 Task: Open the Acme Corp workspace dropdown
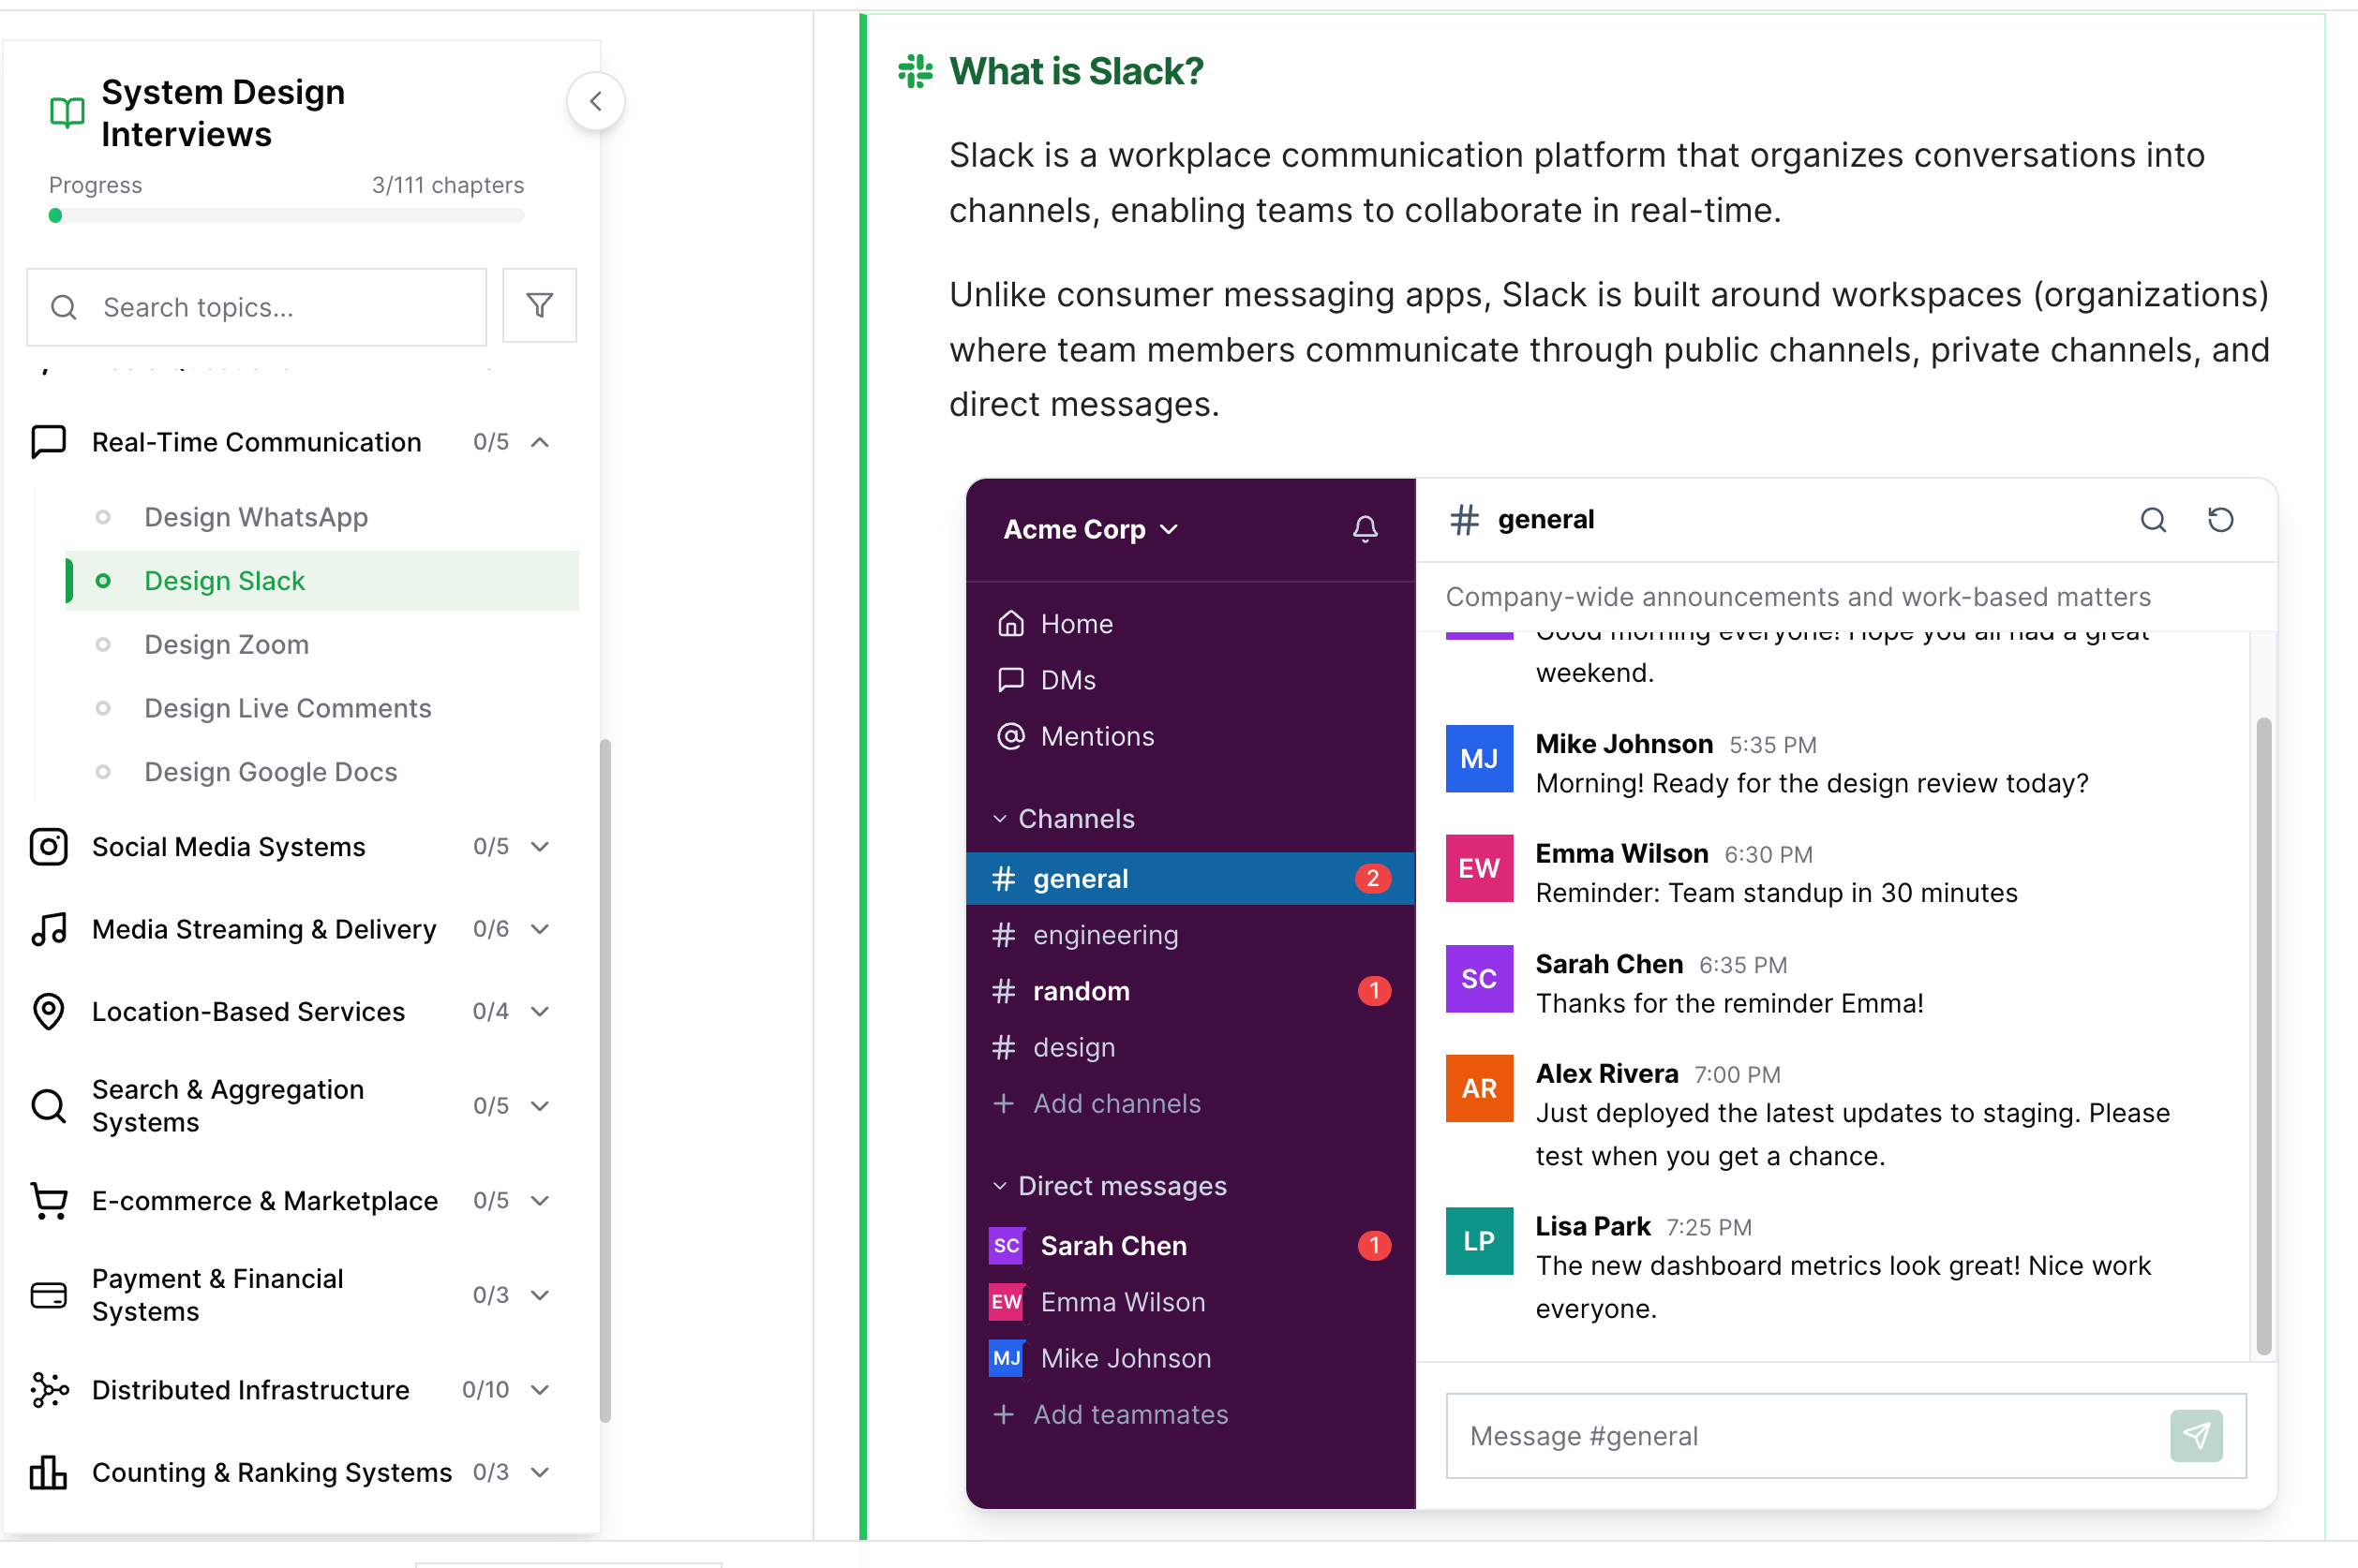click(x=1089, y=529)
